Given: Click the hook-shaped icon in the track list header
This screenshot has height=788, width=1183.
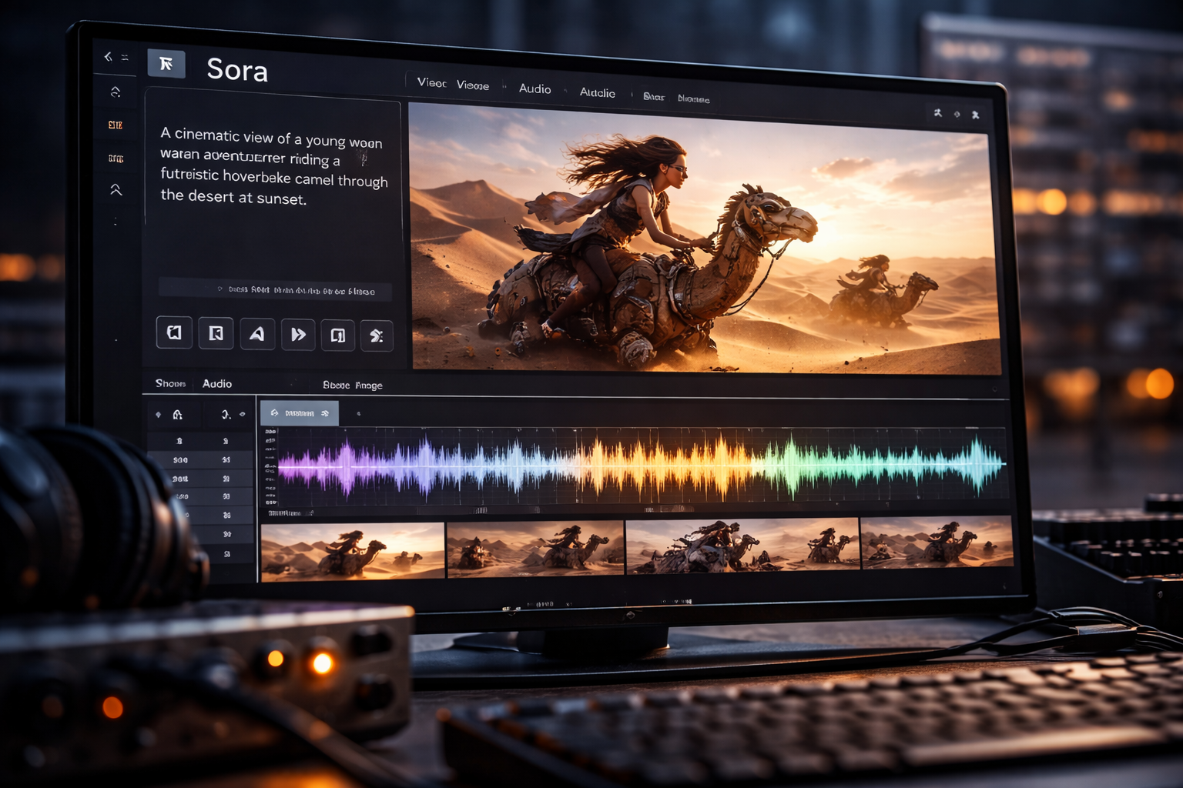Looking at the screenshot, I should point(226,415).
